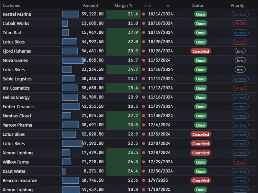Image resolution: width=258 pixels, height=193 pixels.
Task: Select the Helios Energy customer cell
Action: [x=16, y=97]
